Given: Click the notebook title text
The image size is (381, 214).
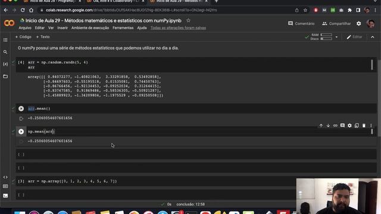Looking at the screenshot, I should coord(103,21).
